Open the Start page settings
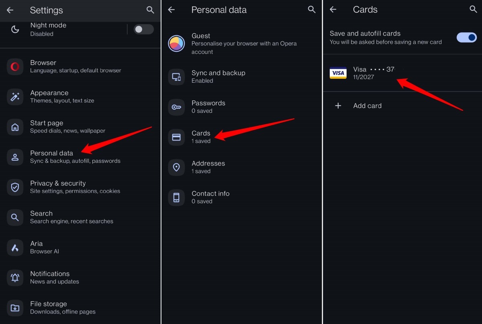The image size is (482, 324). [x=80, y=127]
